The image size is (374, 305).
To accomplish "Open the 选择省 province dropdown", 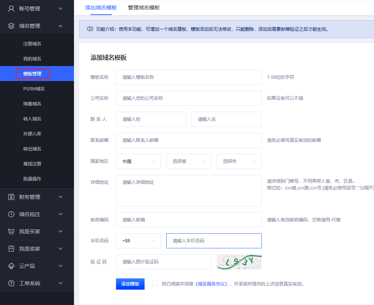I will [x=189, y=161].
